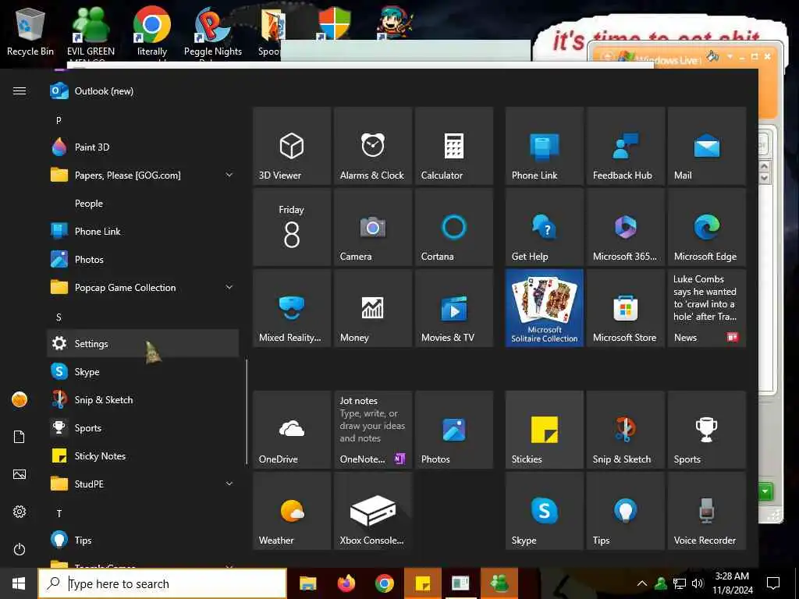Launch Microsoft 365 tile

coord(626,227)
